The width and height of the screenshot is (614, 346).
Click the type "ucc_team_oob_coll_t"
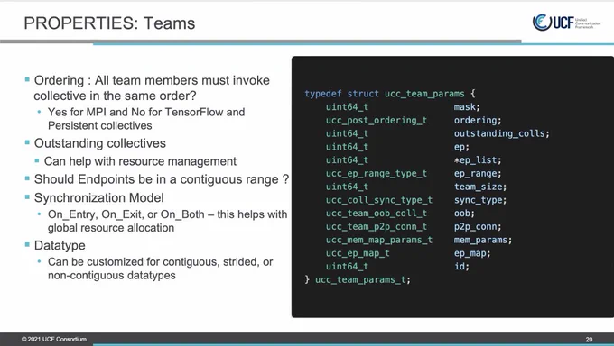(x=377, y=214)
